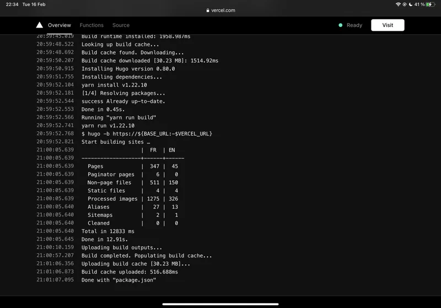Click the Vercel triangle logo
This screenshot has width=441, height=308.
point(40,25)
